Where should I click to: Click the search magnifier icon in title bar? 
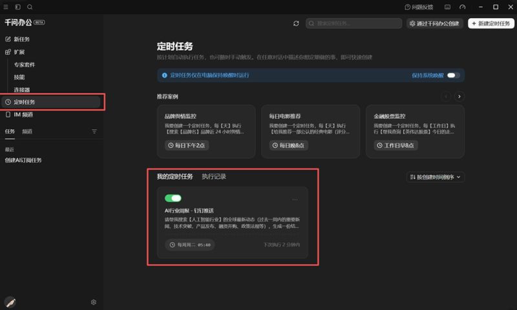coord(30,7)
